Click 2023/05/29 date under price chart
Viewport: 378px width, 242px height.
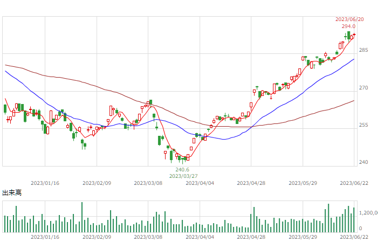[303, 183]
